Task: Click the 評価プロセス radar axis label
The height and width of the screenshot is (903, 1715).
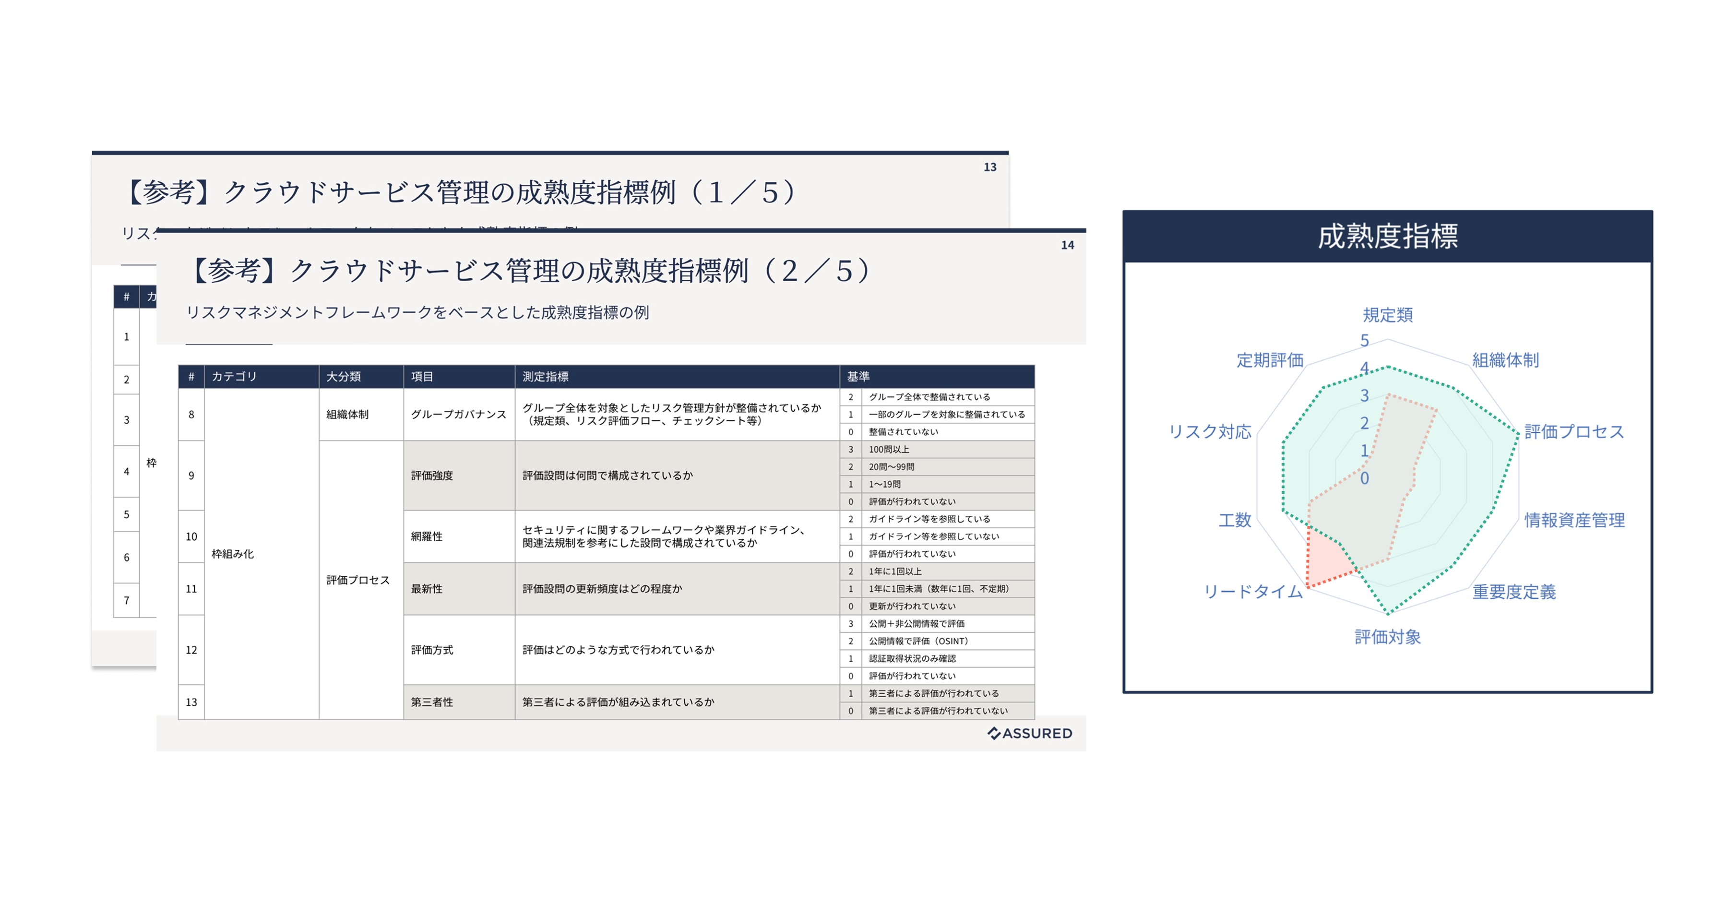Action: (1574, 431)
